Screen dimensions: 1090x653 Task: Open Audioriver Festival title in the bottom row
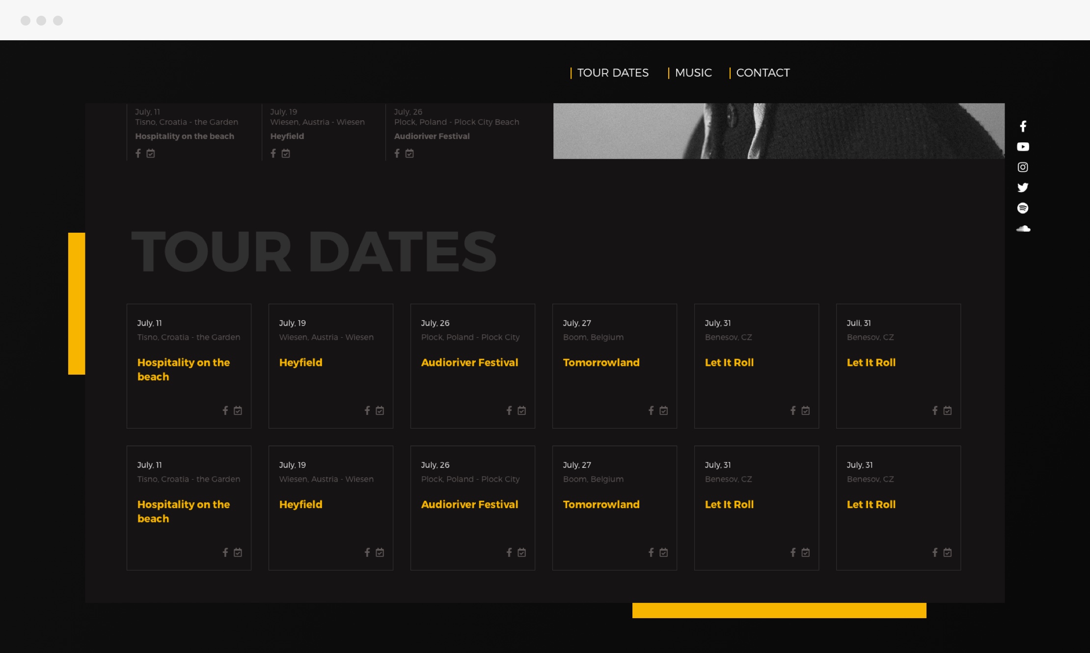click(x=469, y=504)
